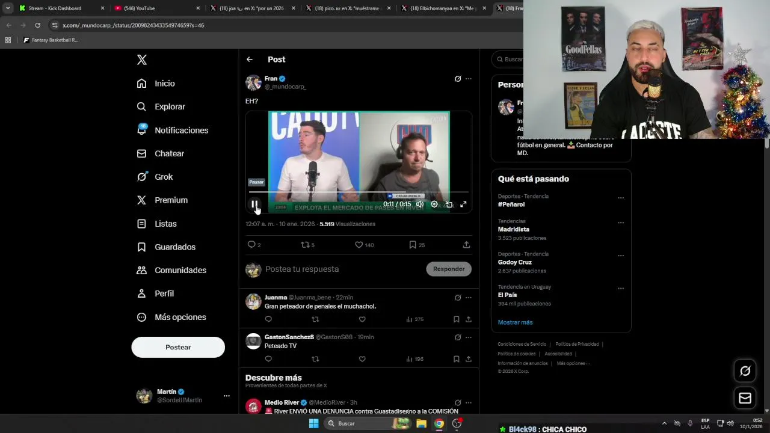Repost the main post with 5 reposts
770x433 pixels.
pos(305,245)
